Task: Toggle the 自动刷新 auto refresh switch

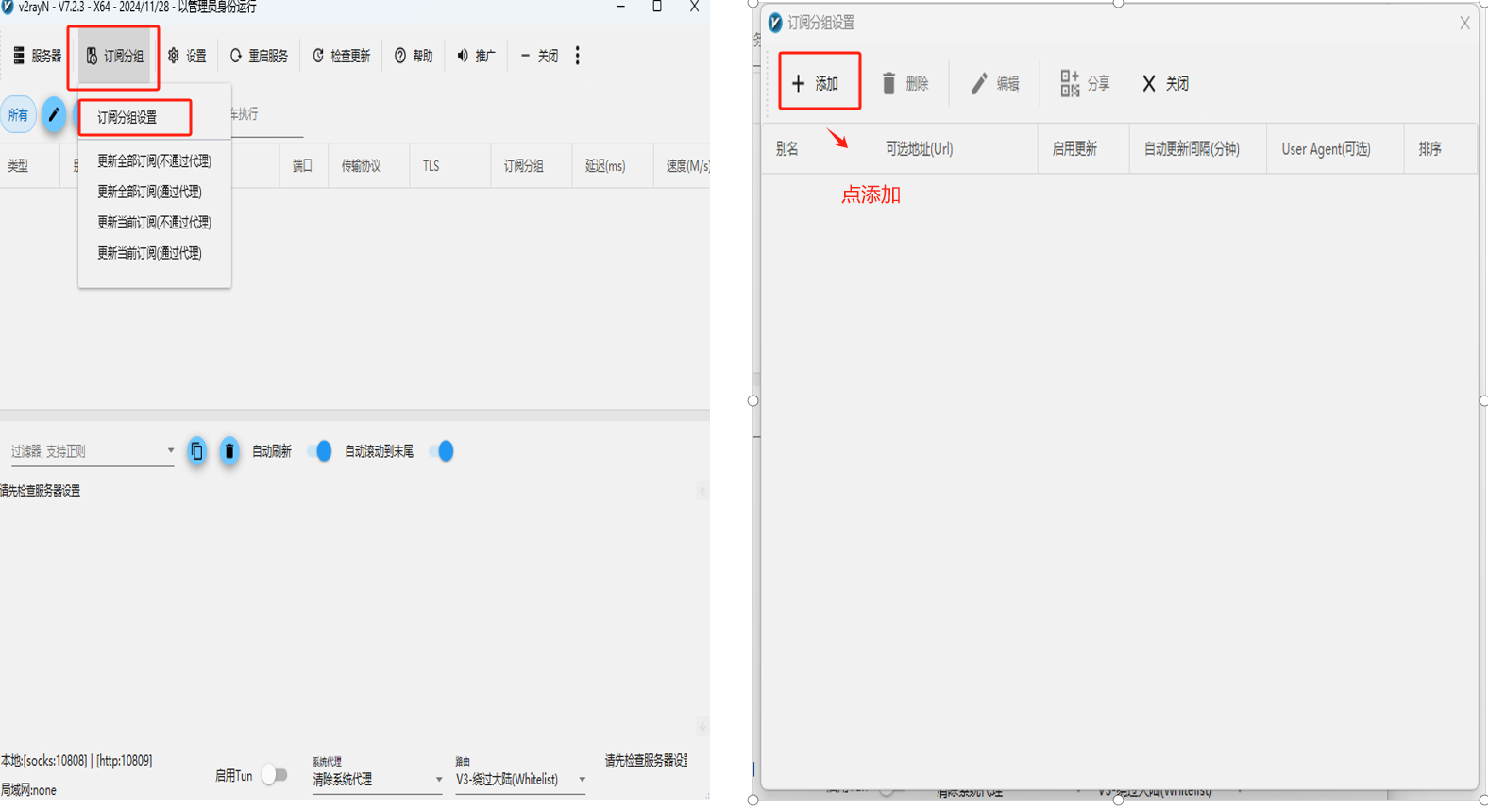Action: coord(320,451)
